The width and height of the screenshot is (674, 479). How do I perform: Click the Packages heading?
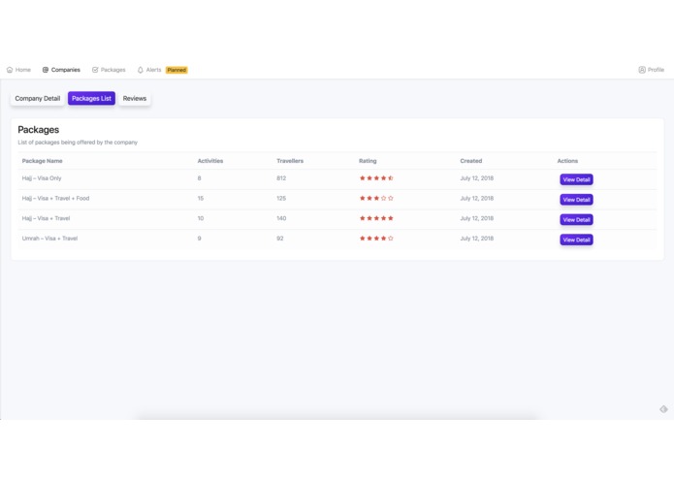coord(38,130)
